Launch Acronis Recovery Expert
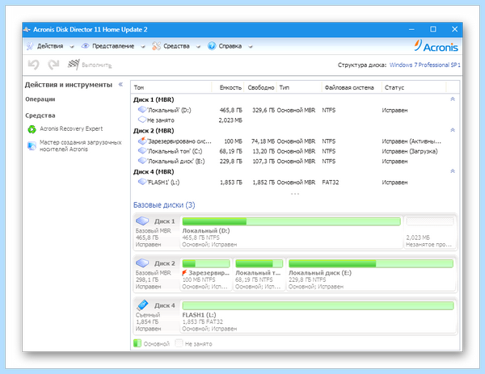This screenshot has width=485, height=374. click(71, 128)
